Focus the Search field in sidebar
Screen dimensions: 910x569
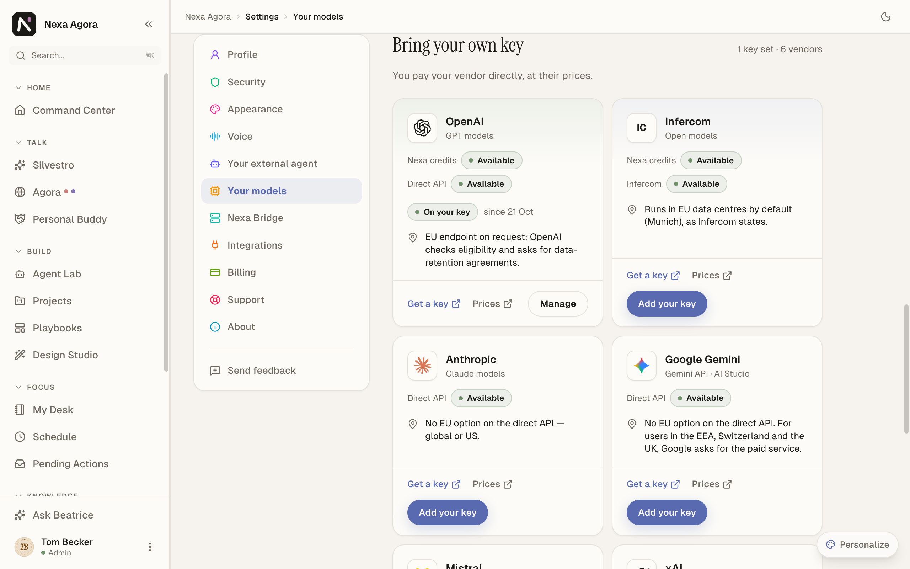(x=85, y=55)
